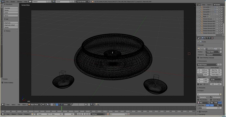Open the 3D viewport editor type selector
Image resolution: width=226 pixels, height=117 pixels.
tap(3, 105)
